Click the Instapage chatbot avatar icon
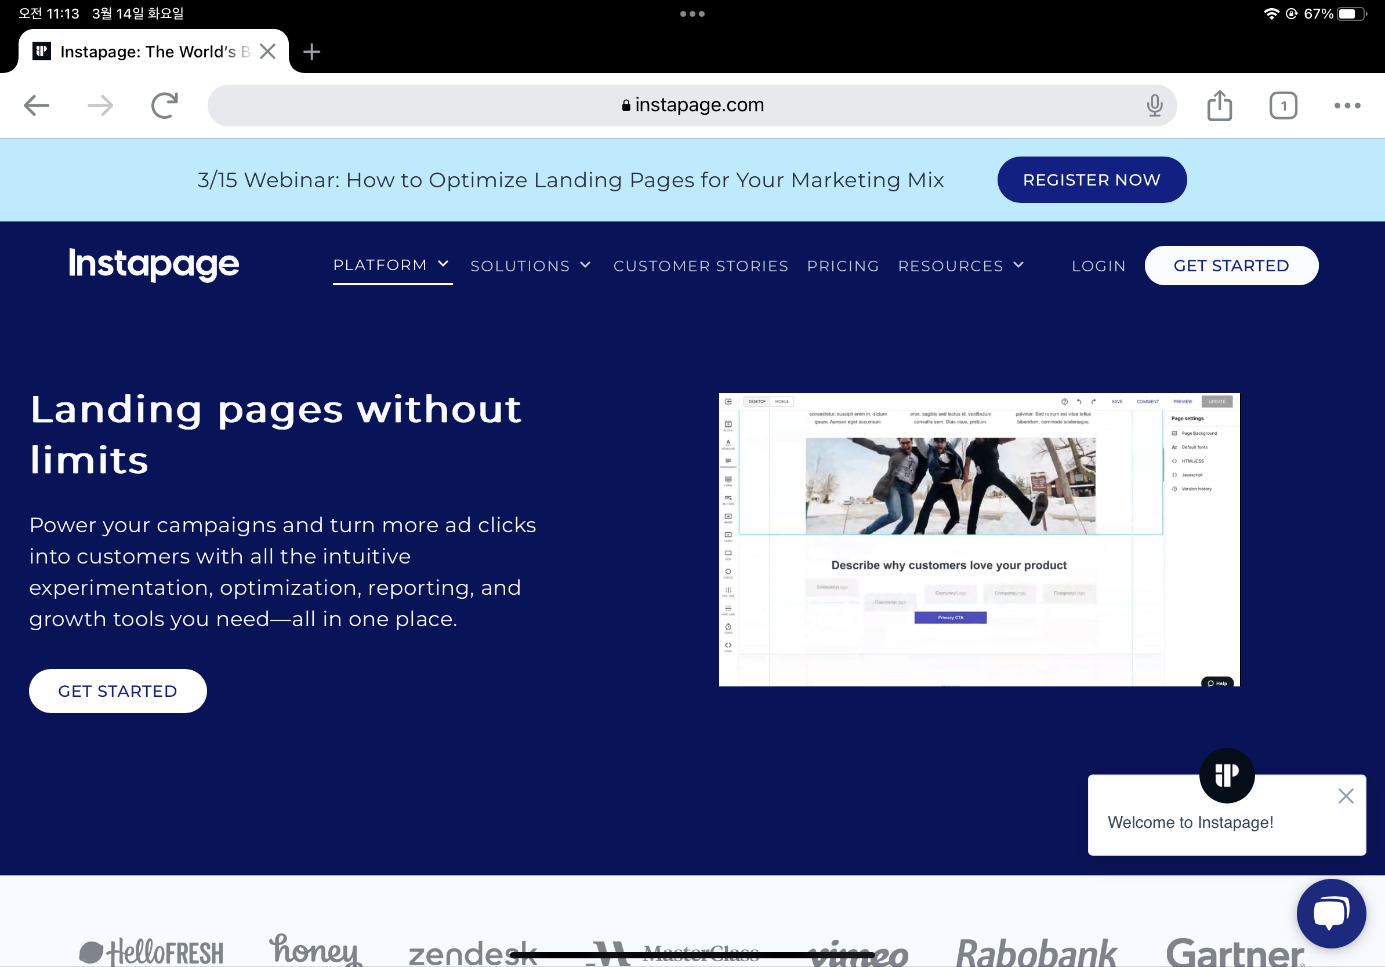Screen dimensions: 1385x967 coord(1226,775)
